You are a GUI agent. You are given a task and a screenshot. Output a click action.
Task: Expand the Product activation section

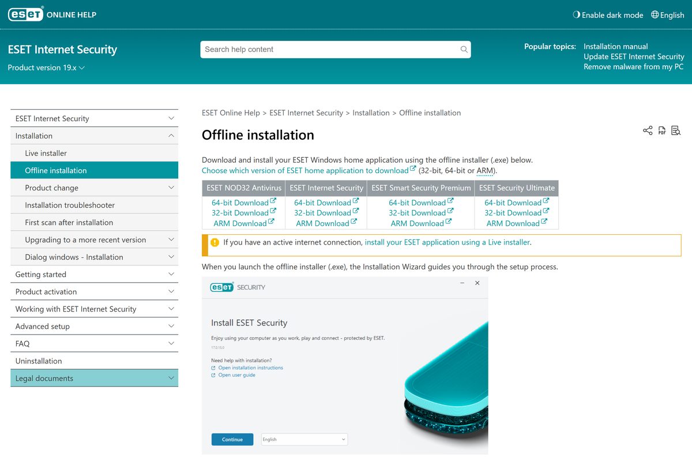coord(95,291)
